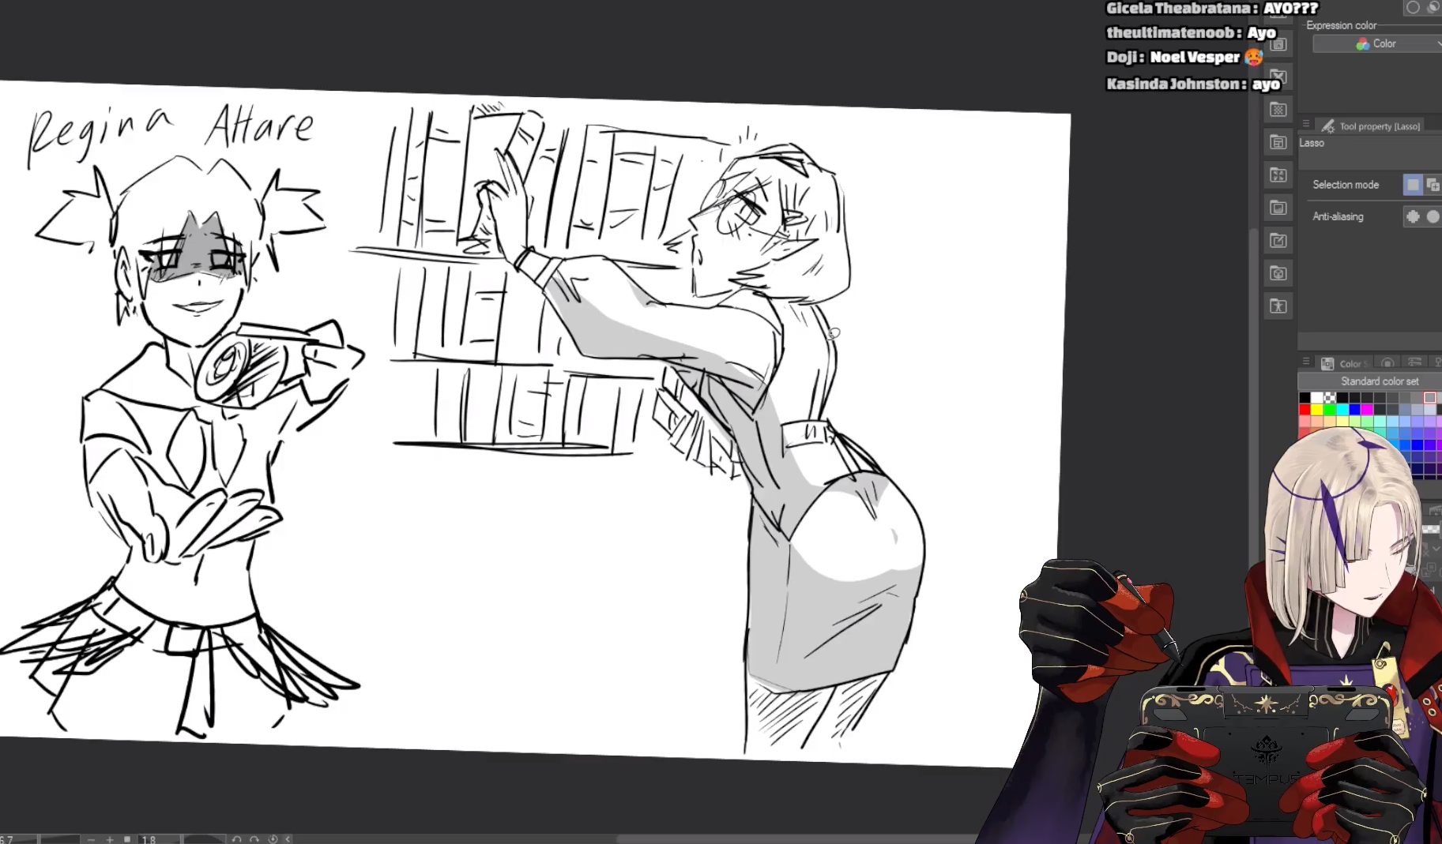
Task: Enable smooth anti-aliasing round dot option
Action: point(1433,216)
